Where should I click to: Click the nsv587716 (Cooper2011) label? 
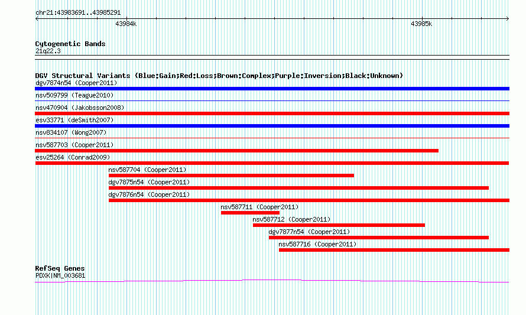pos(317,244)
